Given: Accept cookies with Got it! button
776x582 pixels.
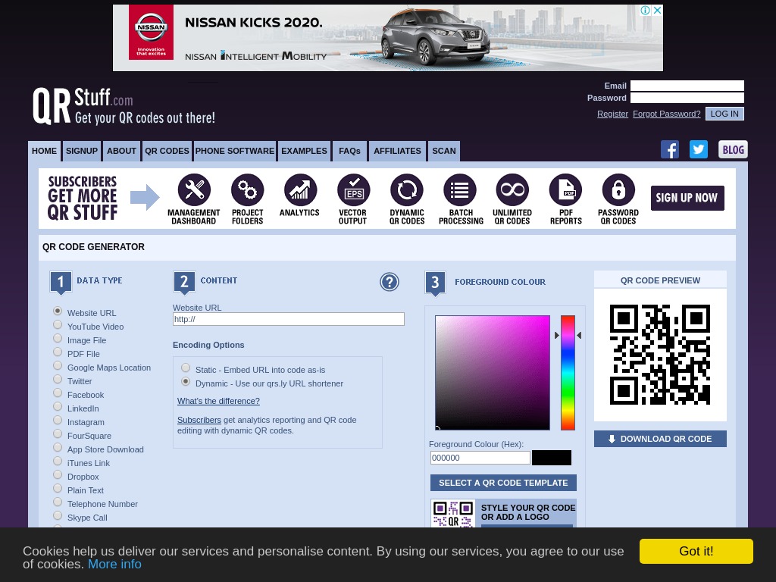Looking at the screenshot, I should [x=696, y=552].
